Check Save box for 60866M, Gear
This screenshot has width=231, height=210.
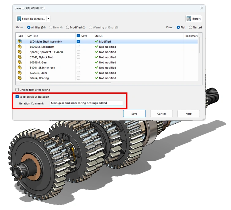click(x=78, y=62)
